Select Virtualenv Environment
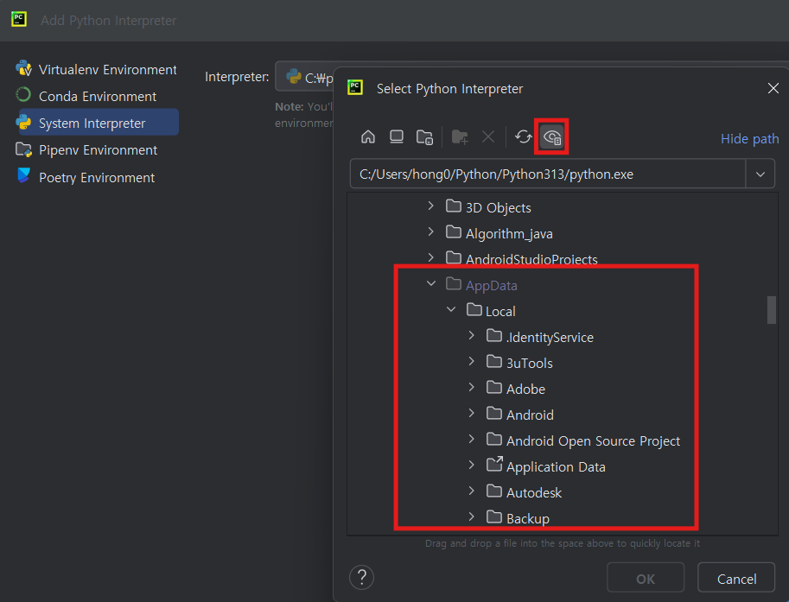789x602 pixels. [x=97, y=69]
